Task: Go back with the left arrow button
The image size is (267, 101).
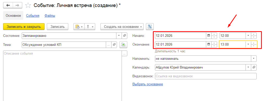Action: 8,5
